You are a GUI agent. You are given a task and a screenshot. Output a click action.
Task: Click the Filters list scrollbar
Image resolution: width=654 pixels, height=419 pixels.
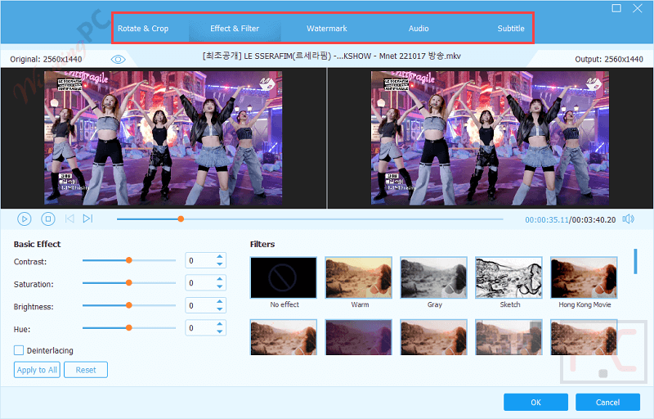(635, 261)
